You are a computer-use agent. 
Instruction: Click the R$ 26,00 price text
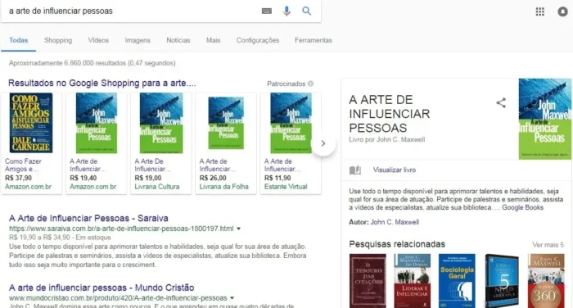click(x=213, y=178)
